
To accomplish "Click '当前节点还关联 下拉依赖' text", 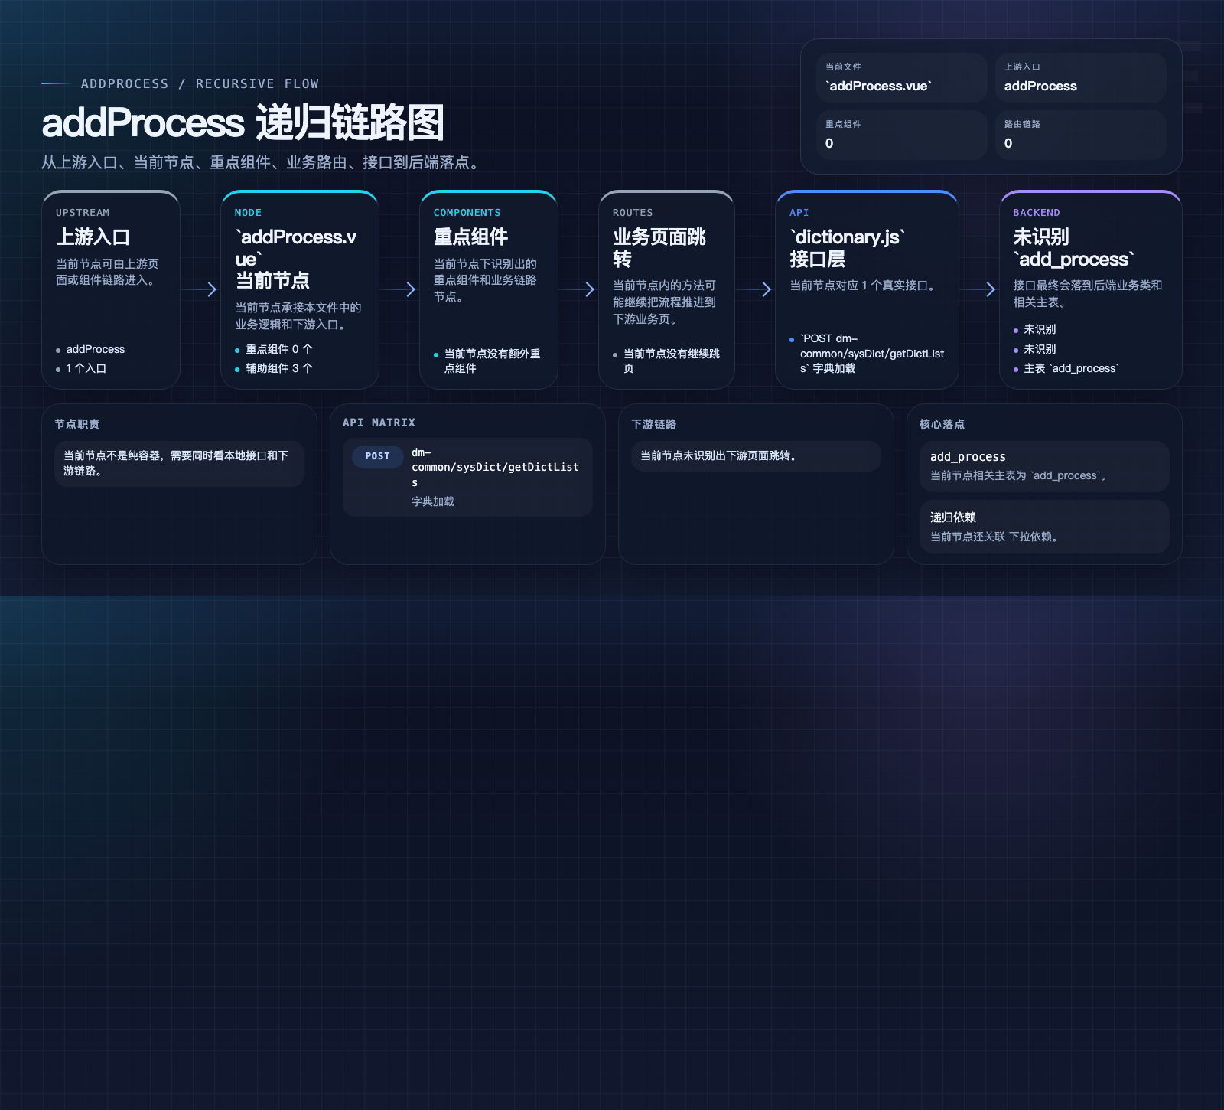I will pos(994,537).
